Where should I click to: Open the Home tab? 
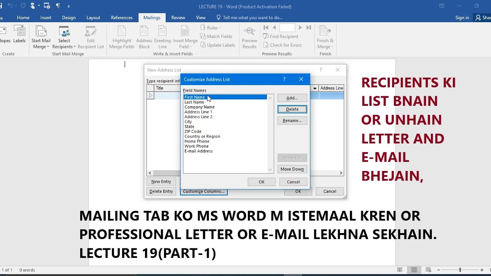pos(23,18)
